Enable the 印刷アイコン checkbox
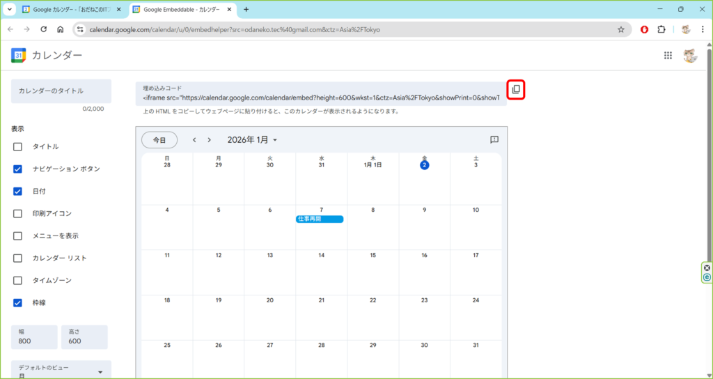Image resolution: width=713 pixels, height=379 pixels. 18,214
